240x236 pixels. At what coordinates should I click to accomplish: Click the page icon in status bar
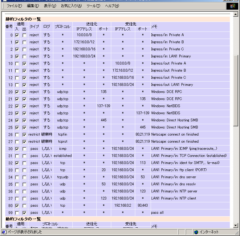pos(4,232)
